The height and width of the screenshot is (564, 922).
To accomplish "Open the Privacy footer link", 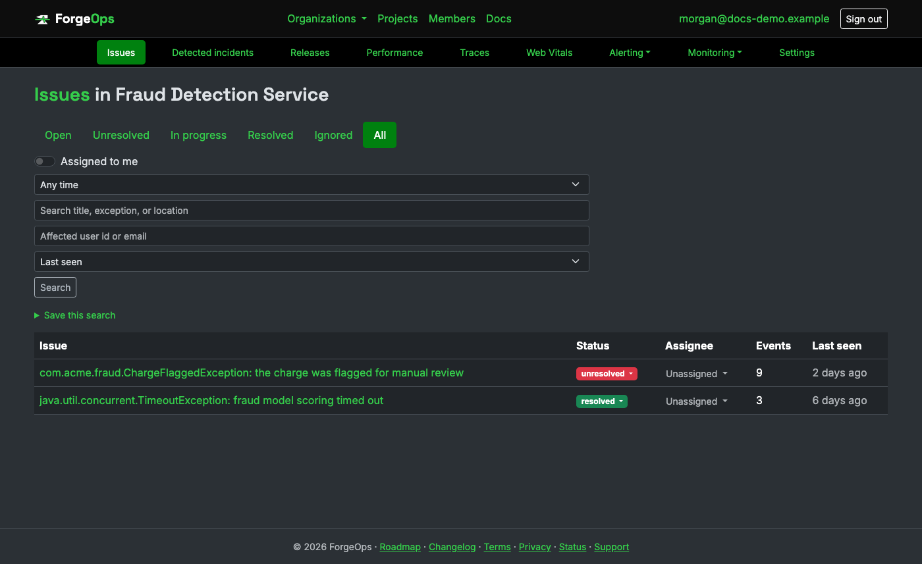I will (x=535, y=547).
